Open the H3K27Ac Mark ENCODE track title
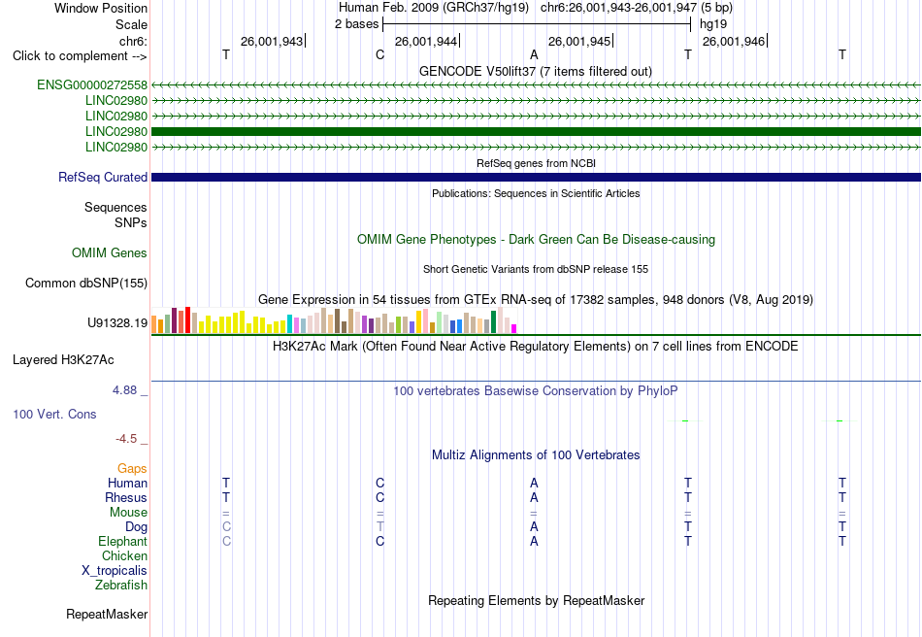The height and width of the screenshot is (637, 922). pos(536,346)
